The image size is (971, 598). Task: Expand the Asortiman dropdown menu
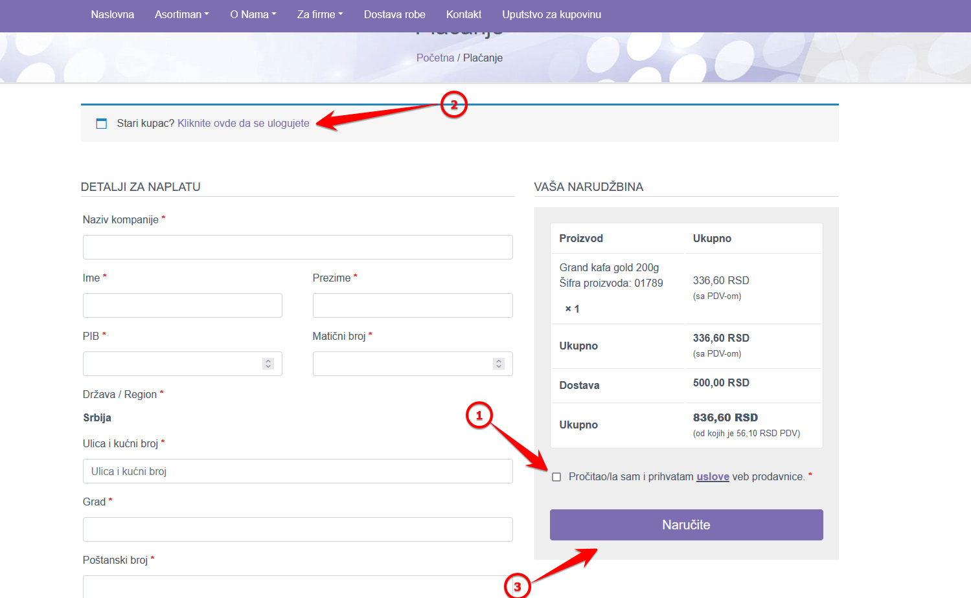coord(181,14)
